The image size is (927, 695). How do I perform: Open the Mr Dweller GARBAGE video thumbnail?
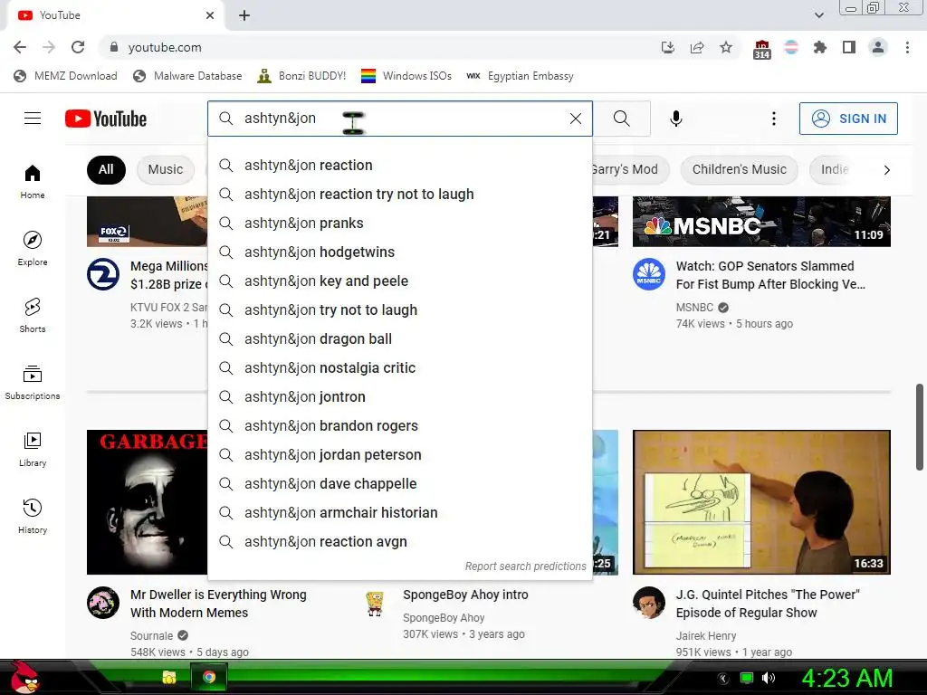pyautogui.click(x=148, y=502)
